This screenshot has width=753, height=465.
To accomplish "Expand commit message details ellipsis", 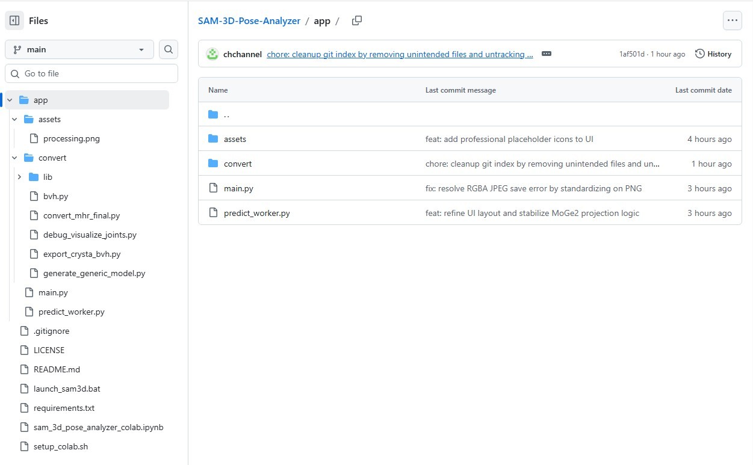I will [x=547, y=54].
